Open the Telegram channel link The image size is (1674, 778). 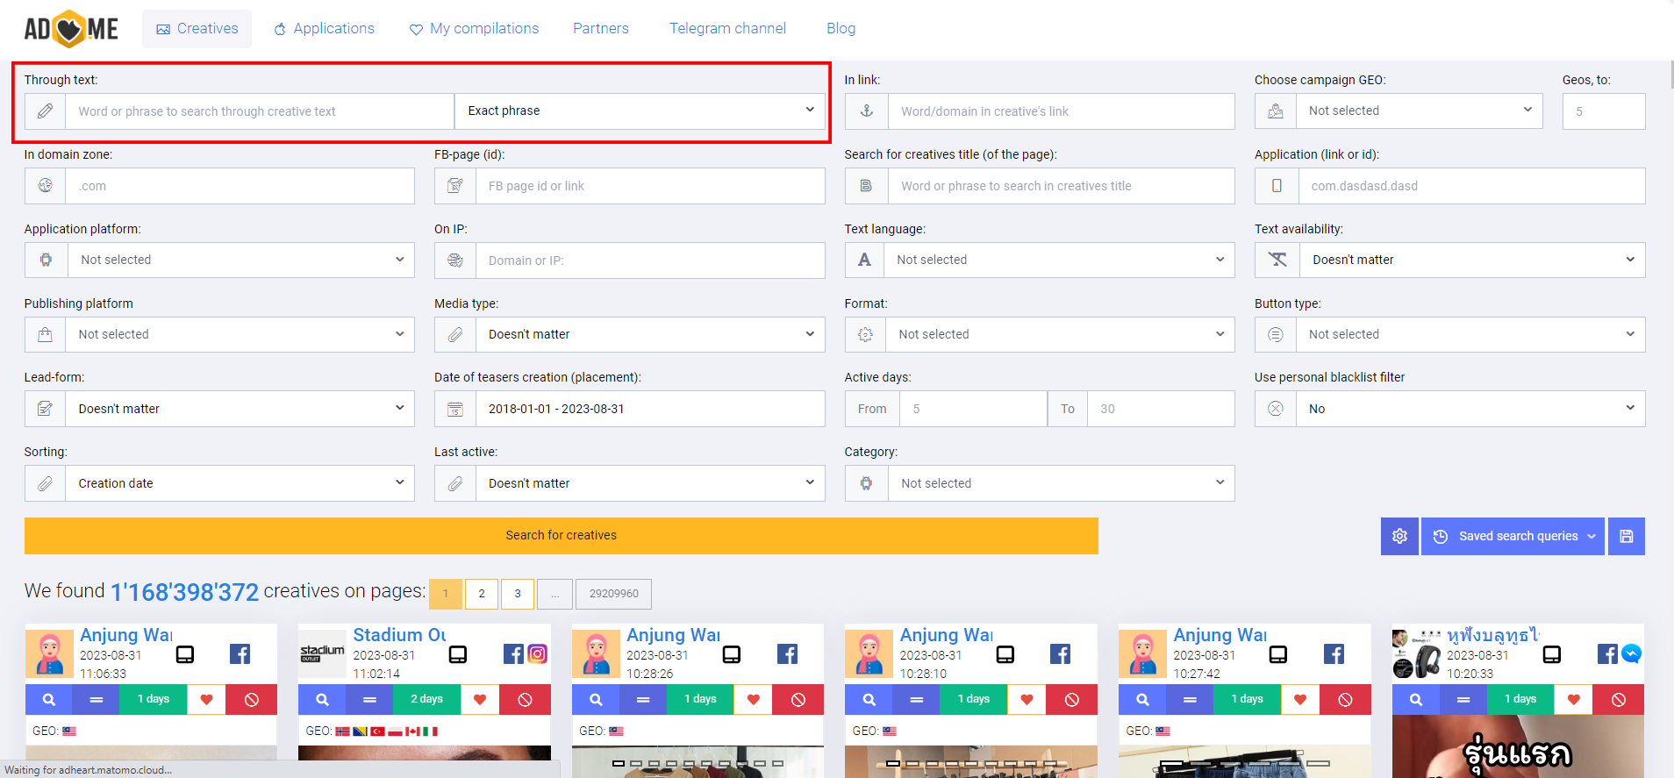pyautogui.click(x=727, y=29)
